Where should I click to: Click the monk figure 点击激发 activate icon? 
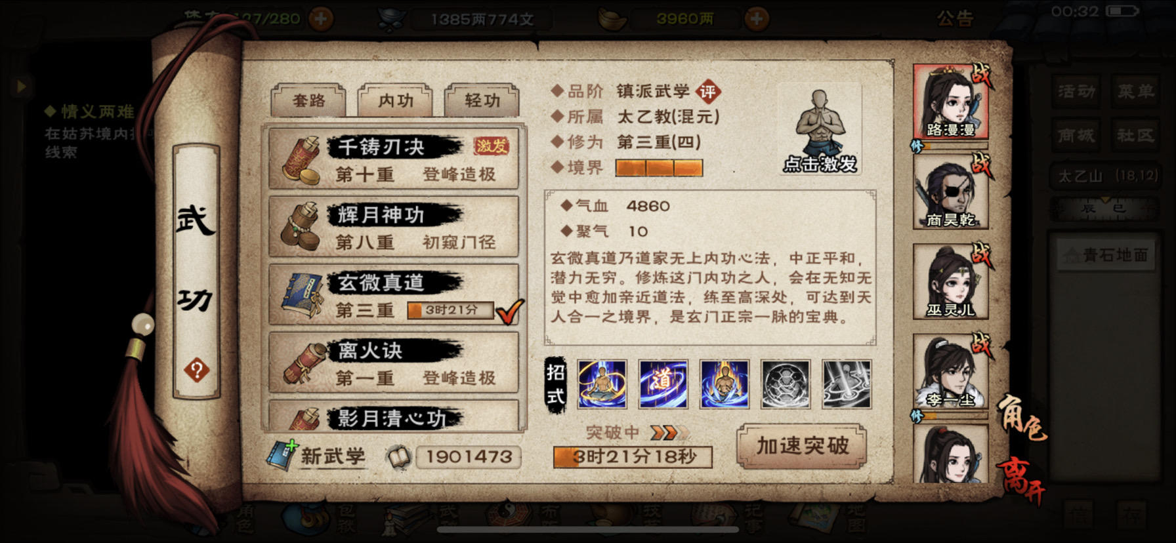click(x=819, y=129)
